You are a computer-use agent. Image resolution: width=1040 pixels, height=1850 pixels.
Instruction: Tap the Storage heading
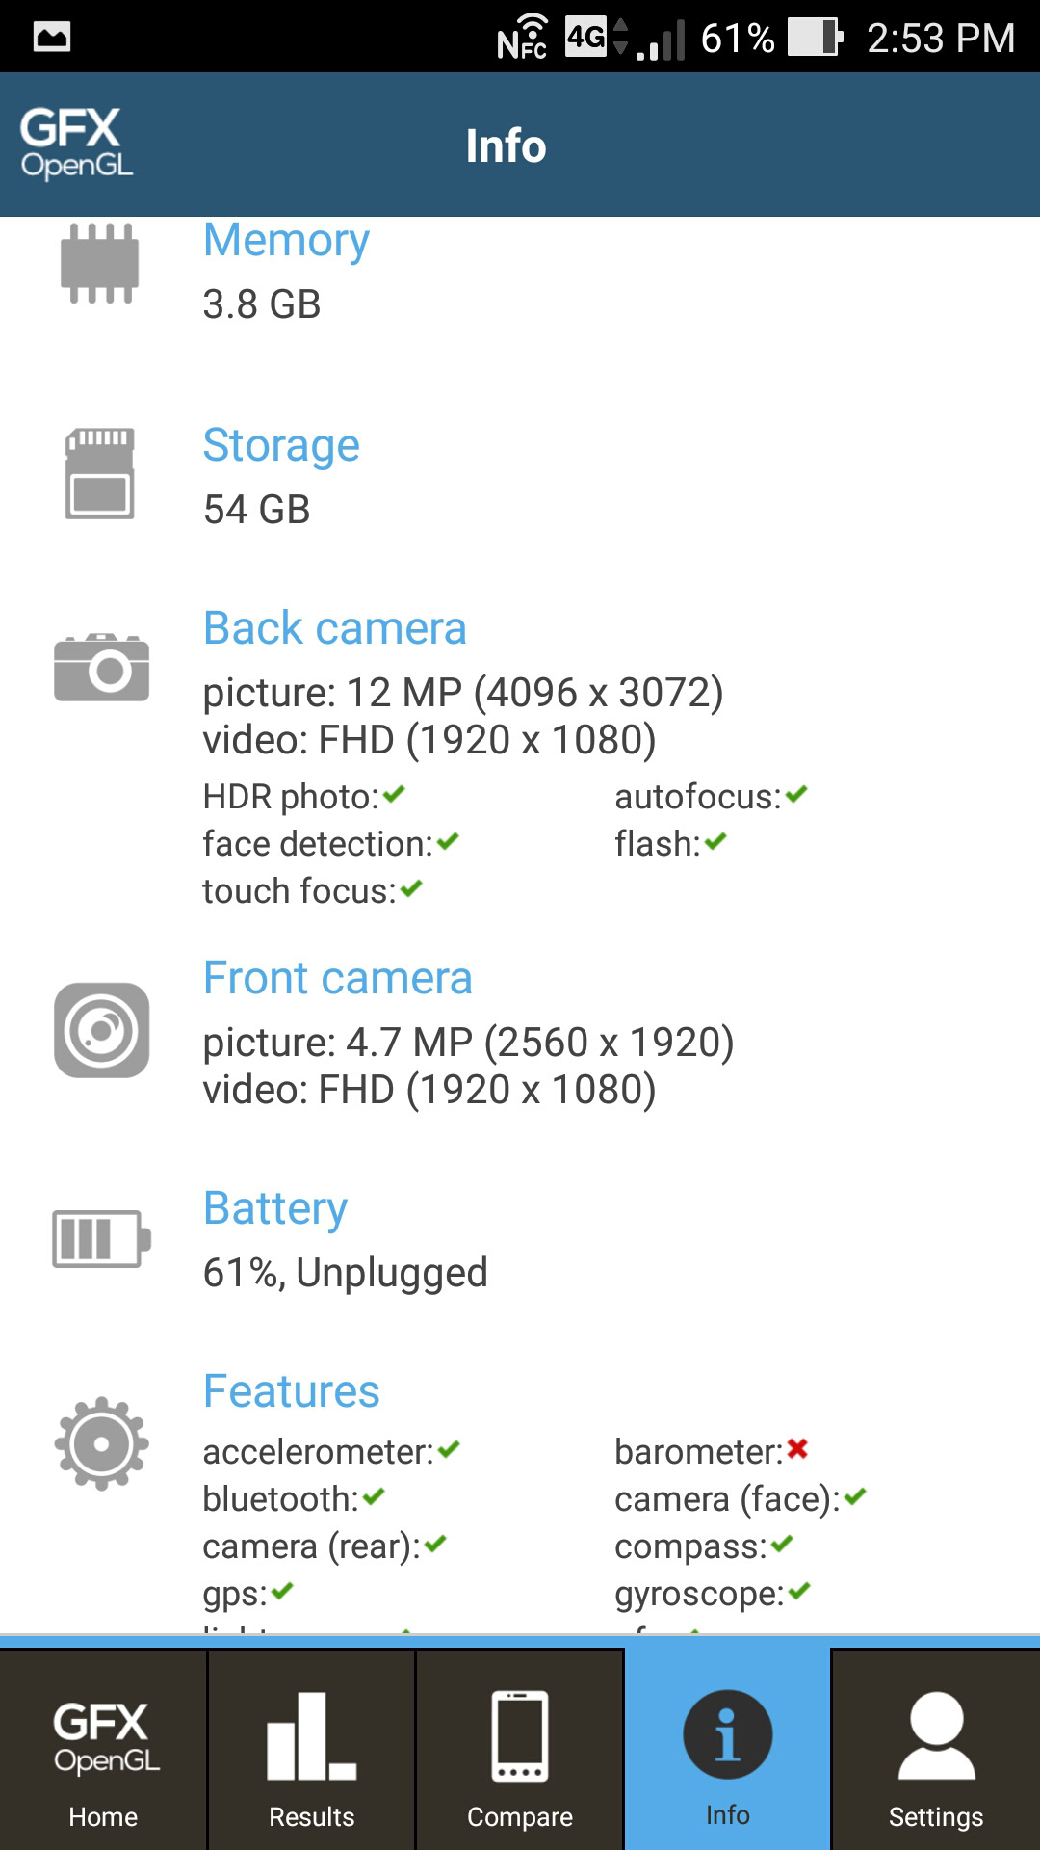281,445
